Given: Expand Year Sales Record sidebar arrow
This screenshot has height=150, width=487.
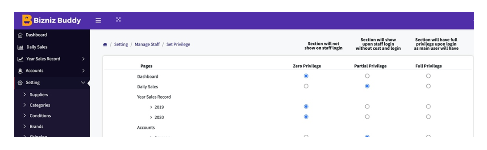Looking at the screenshot, I should [83, 59].
